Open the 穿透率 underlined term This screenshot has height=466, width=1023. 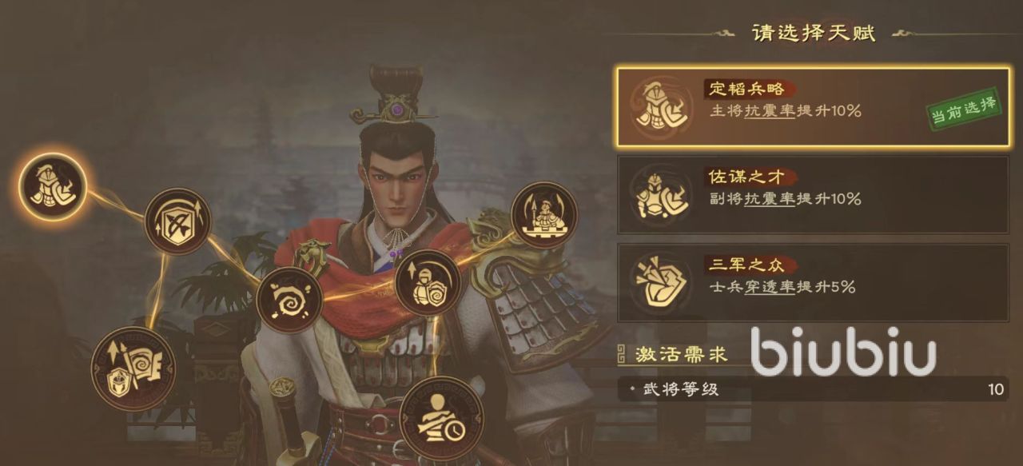(x=770, y=286)
